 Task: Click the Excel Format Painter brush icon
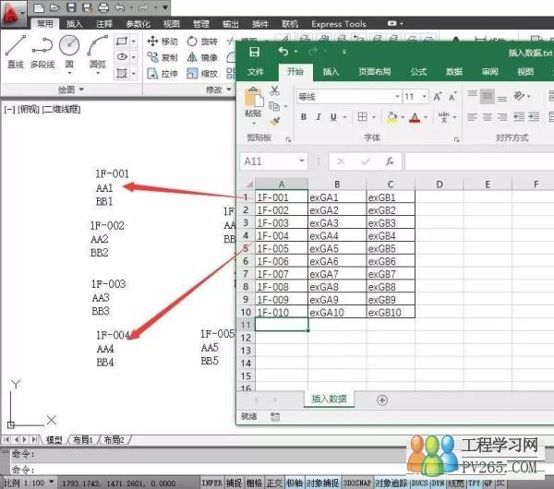click(274, 122)
